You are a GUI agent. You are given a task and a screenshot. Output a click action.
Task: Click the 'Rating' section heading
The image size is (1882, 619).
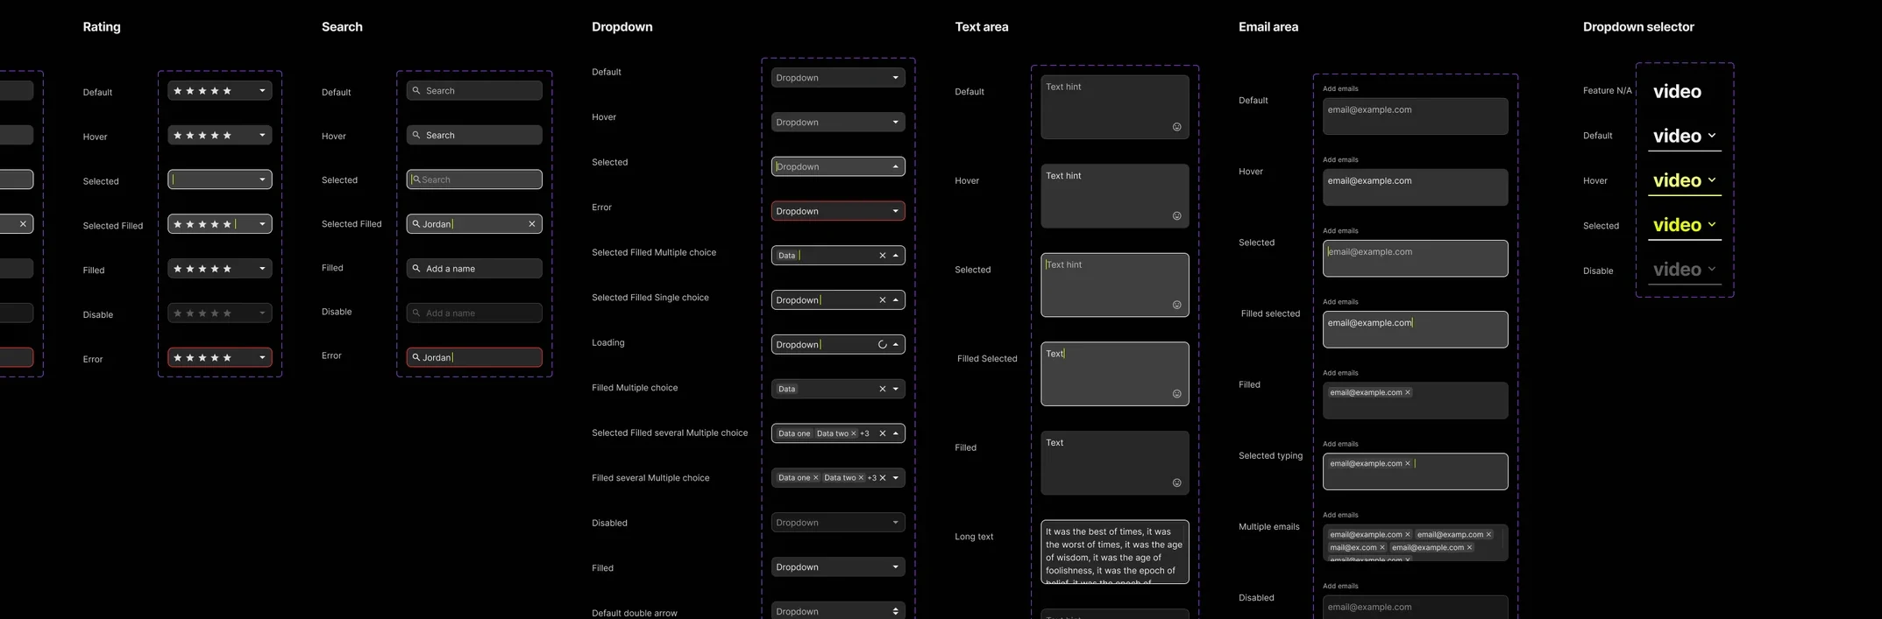click(102, 27)
